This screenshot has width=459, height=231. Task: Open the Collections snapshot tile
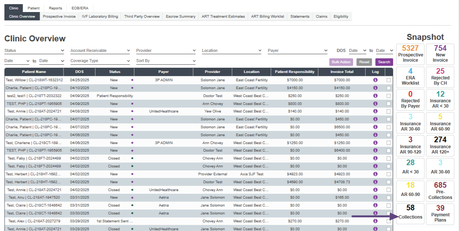coord(410,213)
